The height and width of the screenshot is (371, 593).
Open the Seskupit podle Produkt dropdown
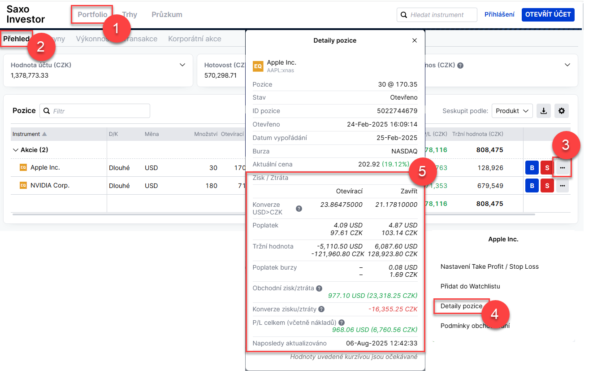(x=512, y=111)
